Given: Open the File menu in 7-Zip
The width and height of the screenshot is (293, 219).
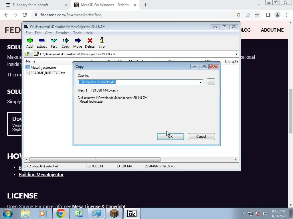Looking at the screenshot, I should 28,33.
